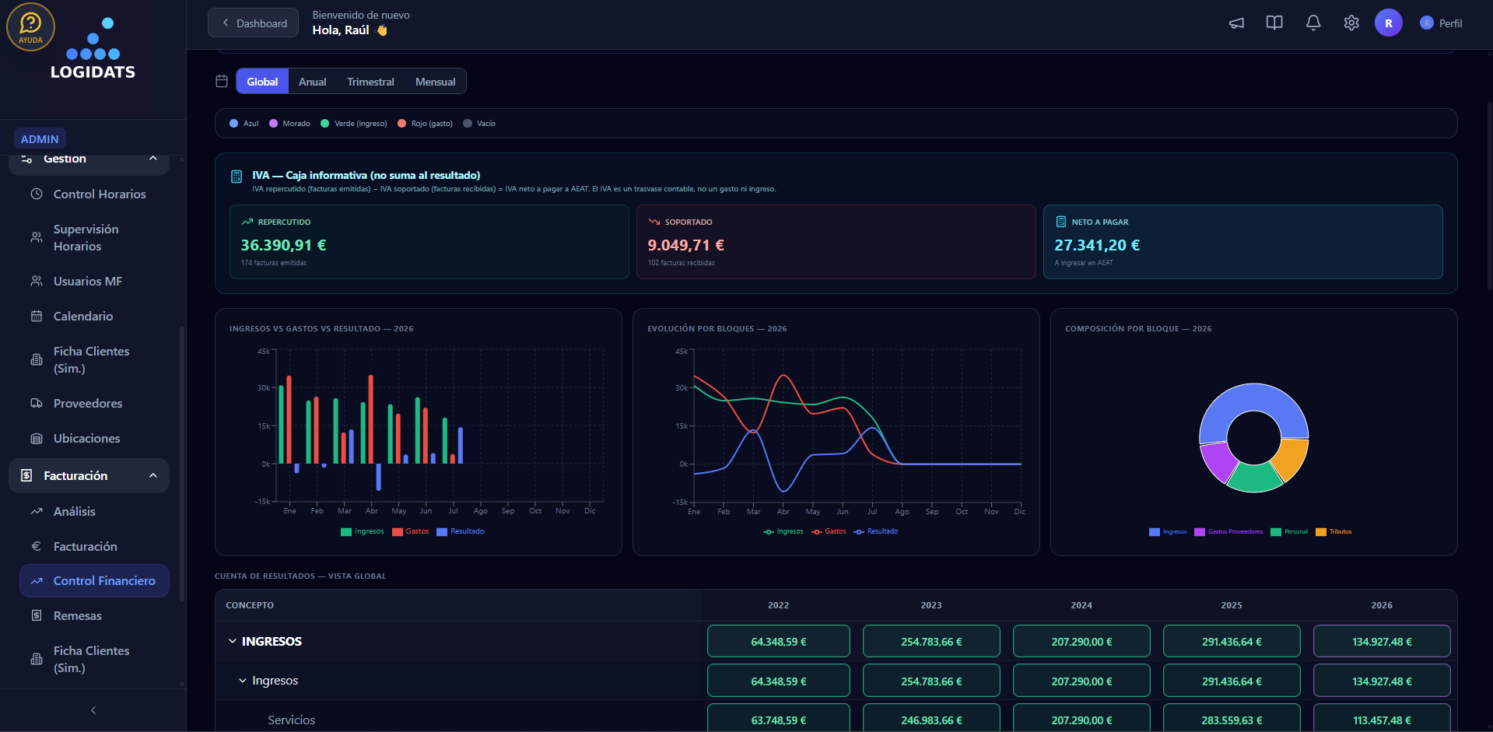Click the Logidats logo
This screenshot has height=732, width=1493.
pyautogui.click(x=93, y=49)
